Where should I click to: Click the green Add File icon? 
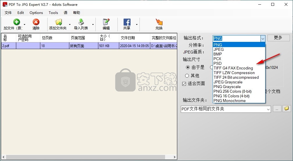(x=17, y=22)
